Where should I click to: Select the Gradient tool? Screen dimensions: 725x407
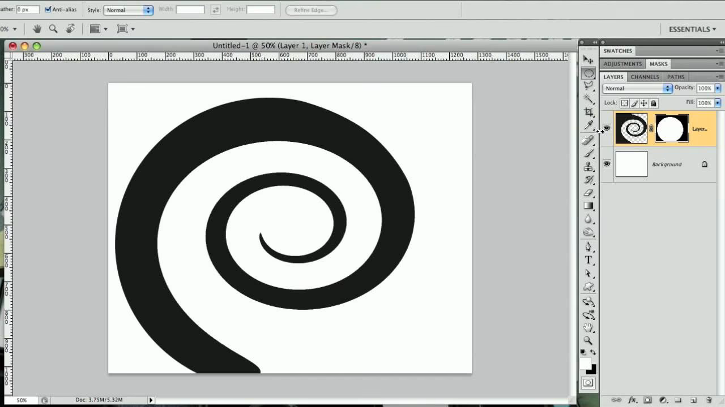coord(588,205)
